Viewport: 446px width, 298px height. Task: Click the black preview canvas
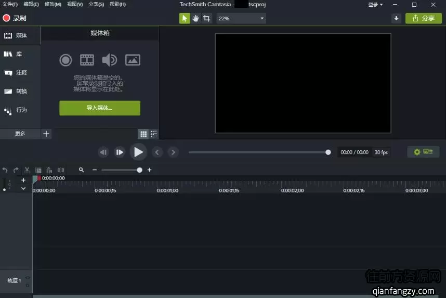[303, 83]
